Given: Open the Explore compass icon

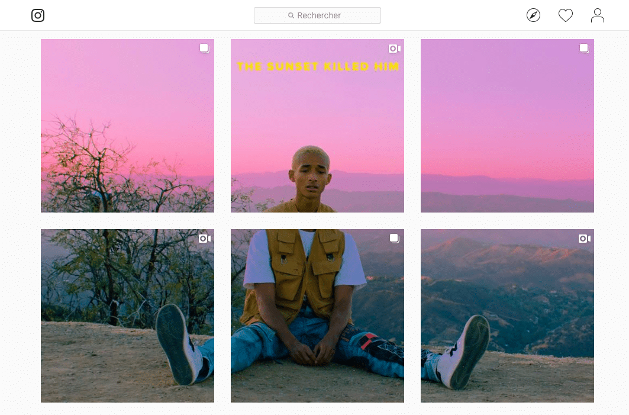Looking at the screenshot, I should [x=533, y=15].
